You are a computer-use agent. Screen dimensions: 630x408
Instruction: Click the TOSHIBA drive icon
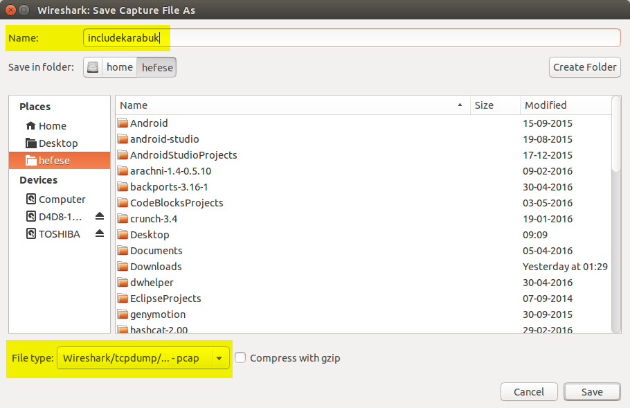[31, 233]
